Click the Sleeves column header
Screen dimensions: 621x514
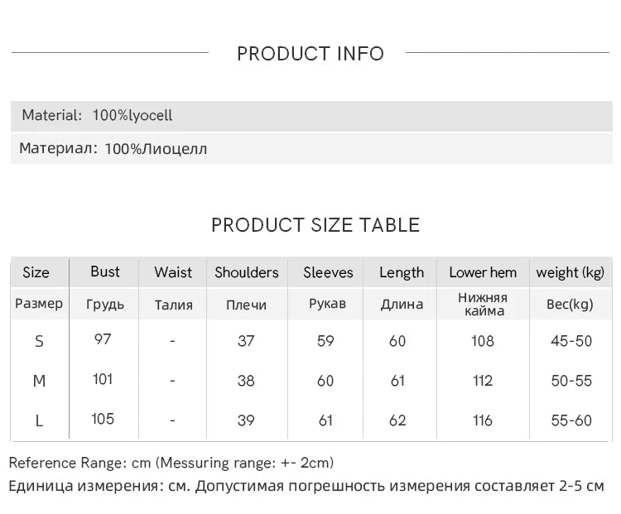(x=328, y=272)
